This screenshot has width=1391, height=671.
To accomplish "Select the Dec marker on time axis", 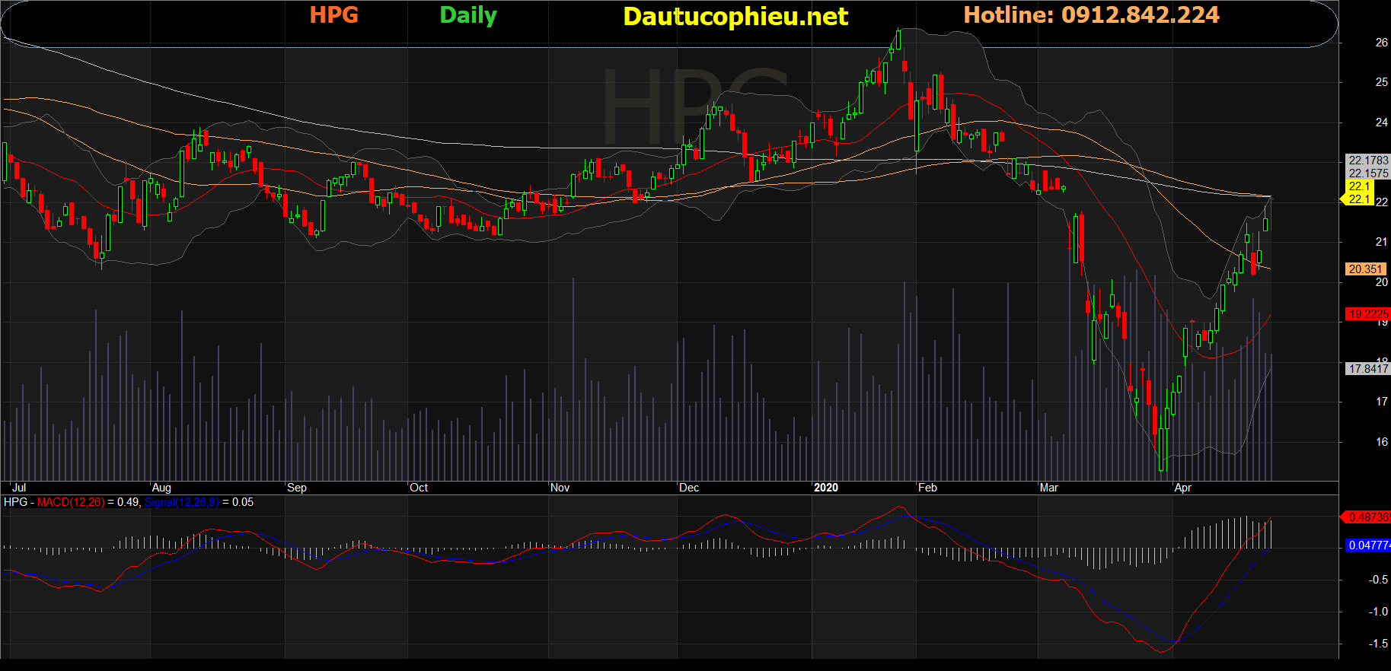I will pos(689,488).
